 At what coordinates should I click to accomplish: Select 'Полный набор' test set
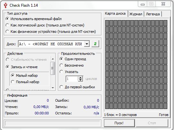pyautogui.click(x=25, y=82)
